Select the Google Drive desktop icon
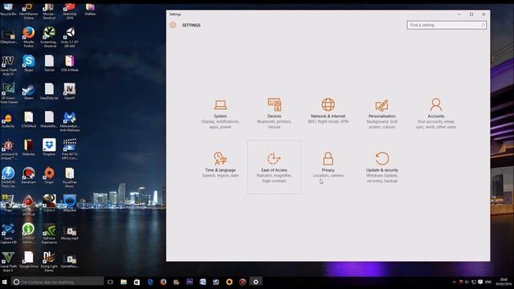This screenshot has width=514, height=289. pos(29,259)
